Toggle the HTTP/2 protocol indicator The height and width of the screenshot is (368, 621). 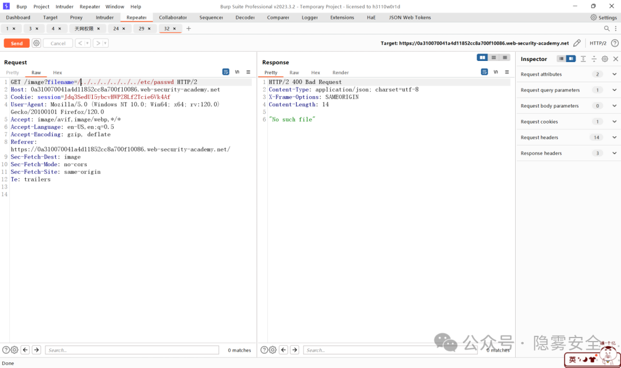pyautogui.click(x=598, y=43)
